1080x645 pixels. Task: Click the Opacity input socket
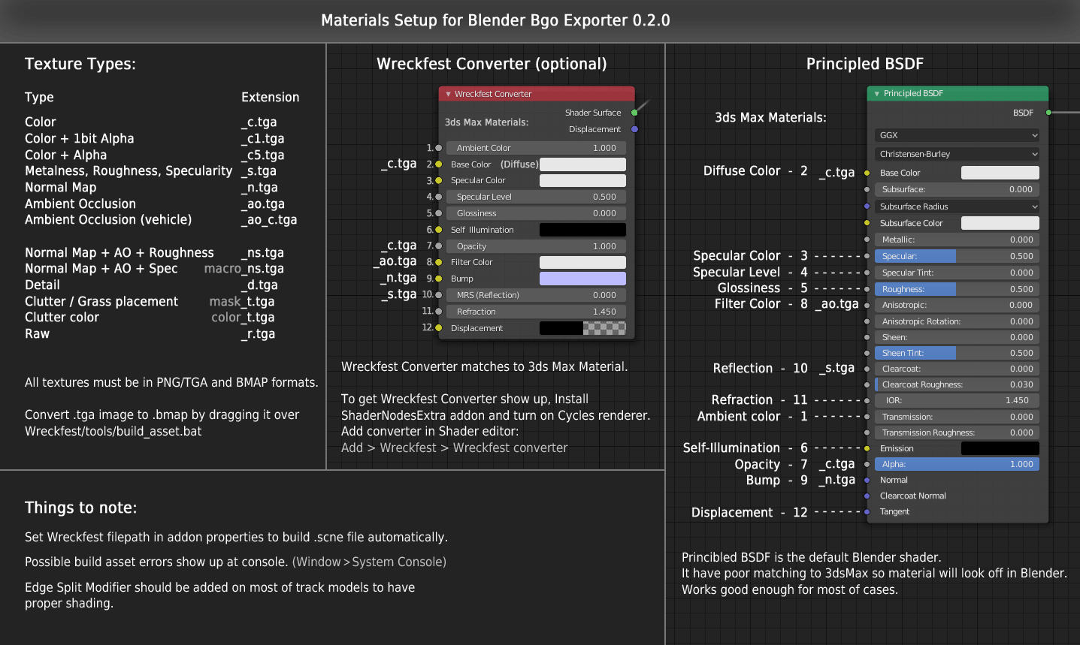tap(439, 246)
